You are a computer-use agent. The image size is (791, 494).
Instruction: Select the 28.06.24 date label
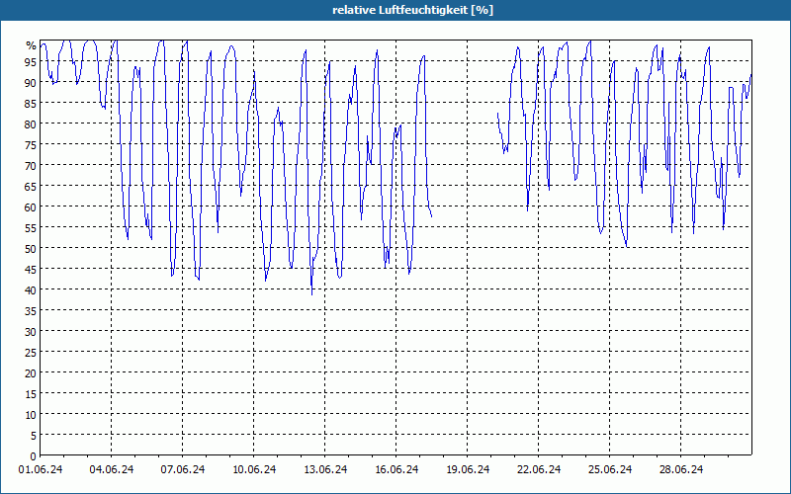(681, 469)
